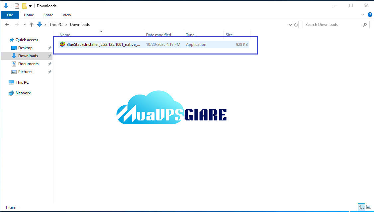Click the Back navigation arrow
Screen dimensions: 374x212
pyautogui.click(x=7, y=25)
